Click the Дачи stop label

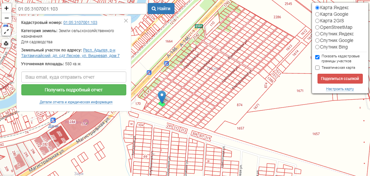coord(53,126)
